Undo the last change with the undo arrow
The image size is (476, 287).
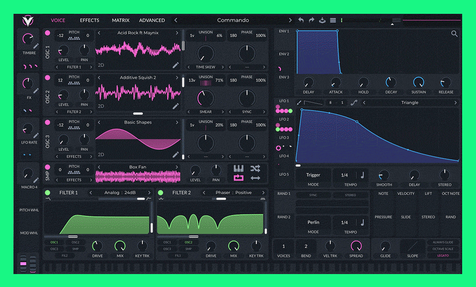pyautogui.click(x=301, y=20)
